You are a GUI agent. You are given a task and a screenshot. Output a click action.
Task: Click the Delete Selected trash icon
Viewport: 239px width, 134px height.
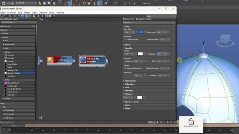pos(15,16)
